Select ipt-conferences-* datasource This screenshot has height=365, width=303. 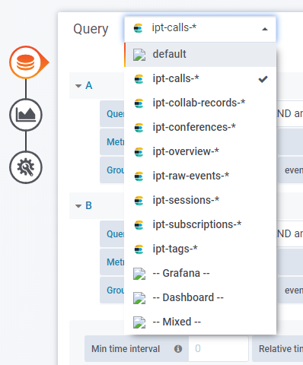(x=201, y=128)
